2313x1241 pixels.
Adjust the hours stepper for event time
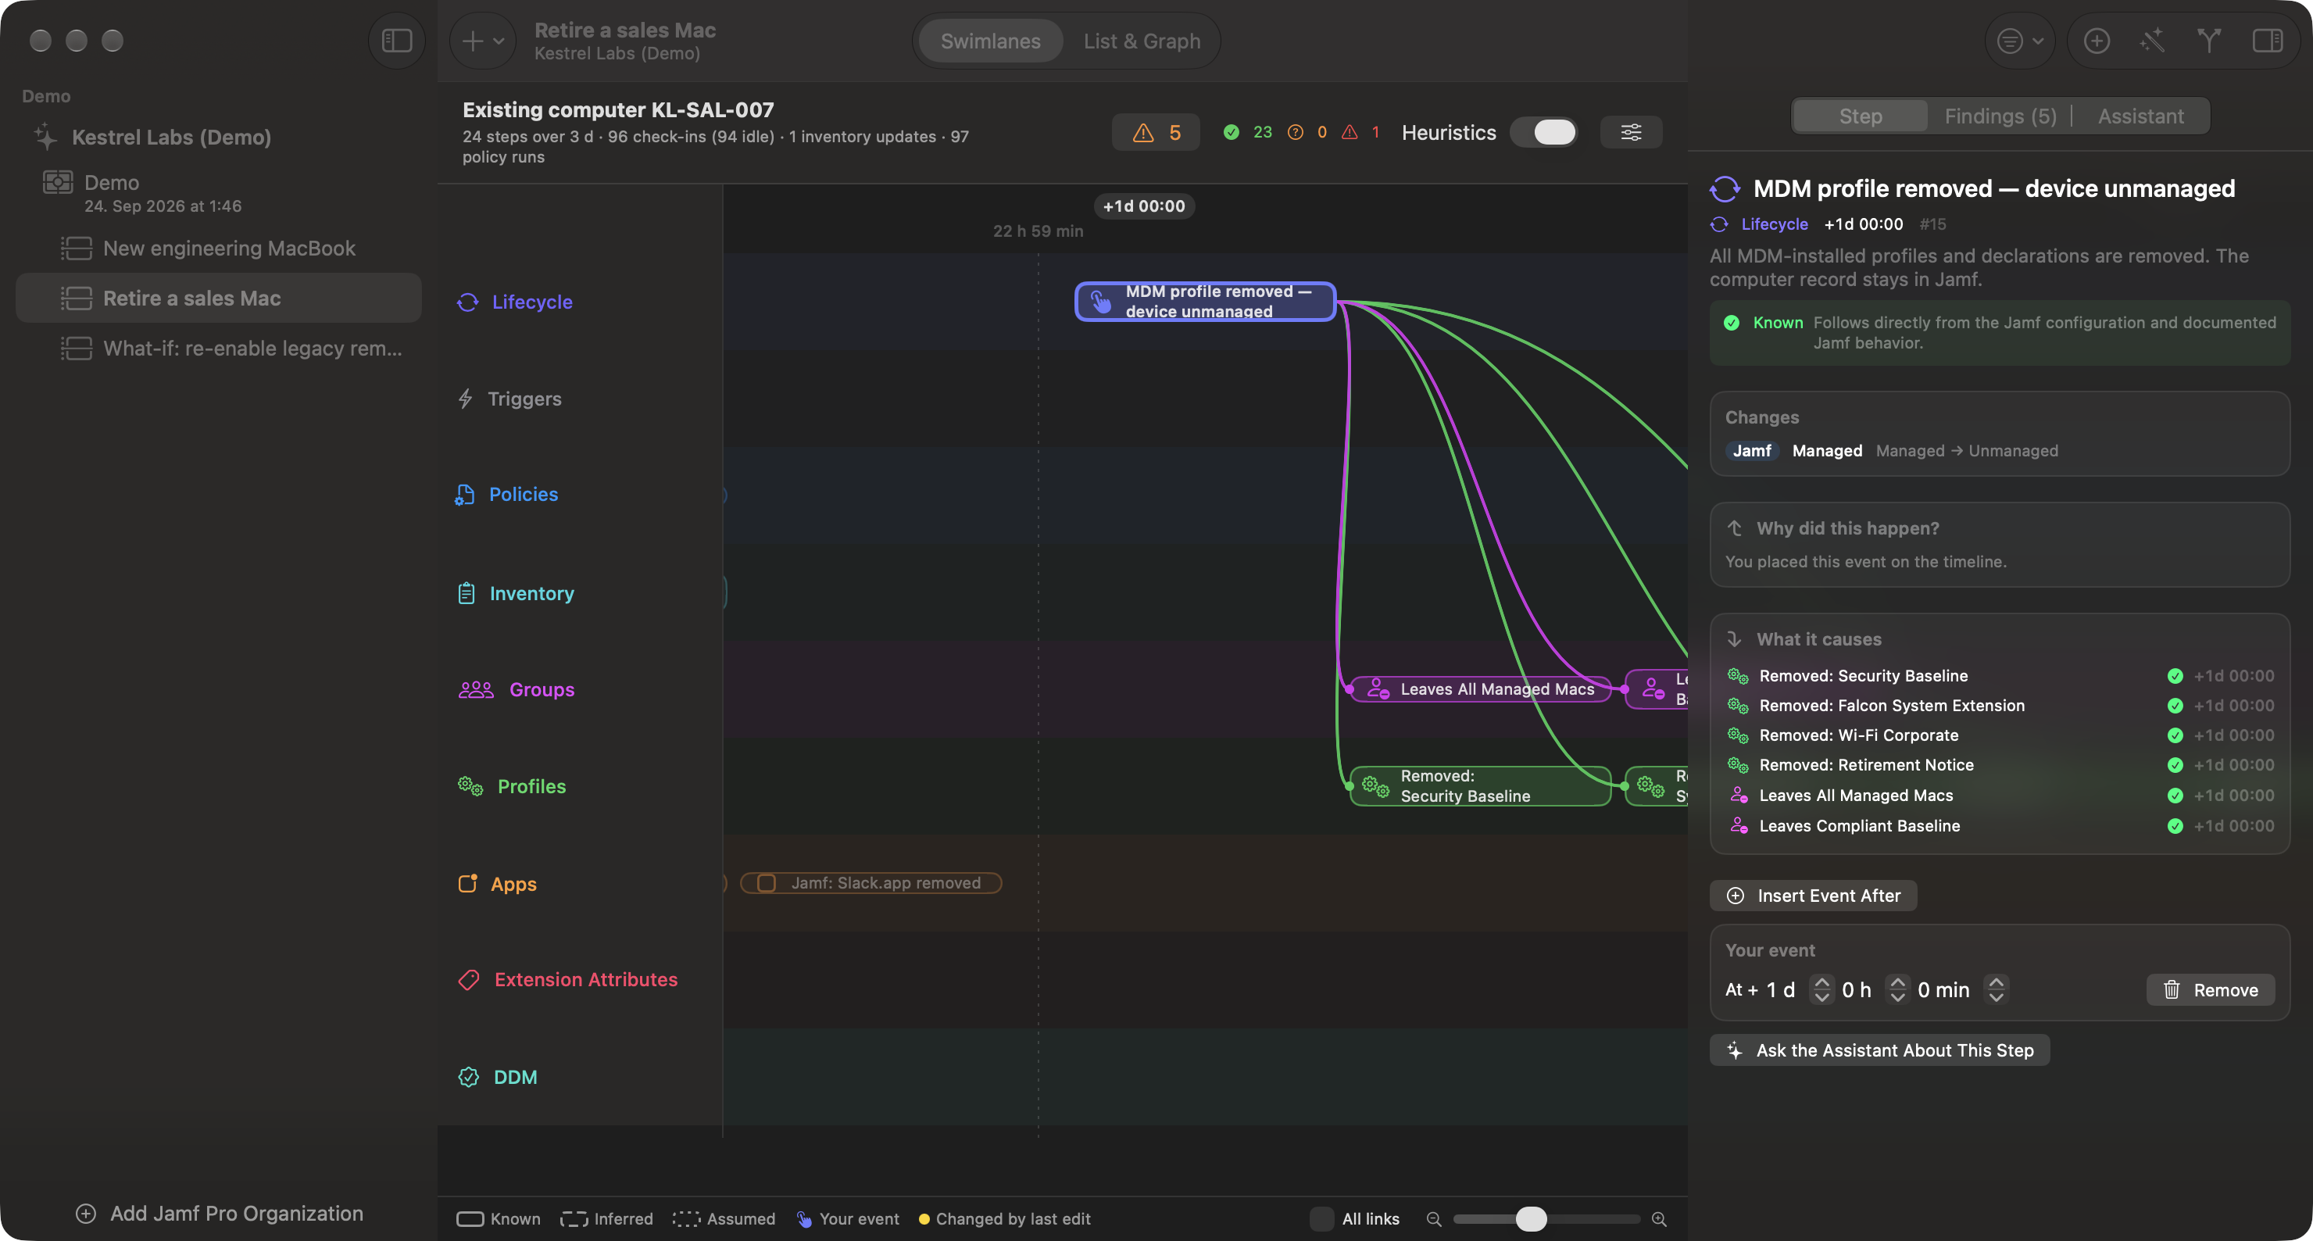point(1897,989)
